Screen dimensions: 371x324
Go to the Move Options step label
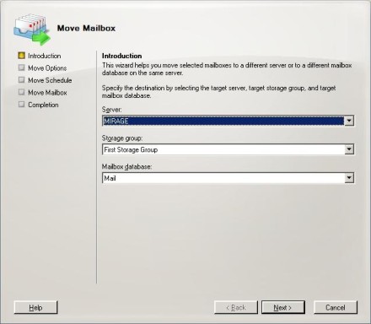pos(47,68)
